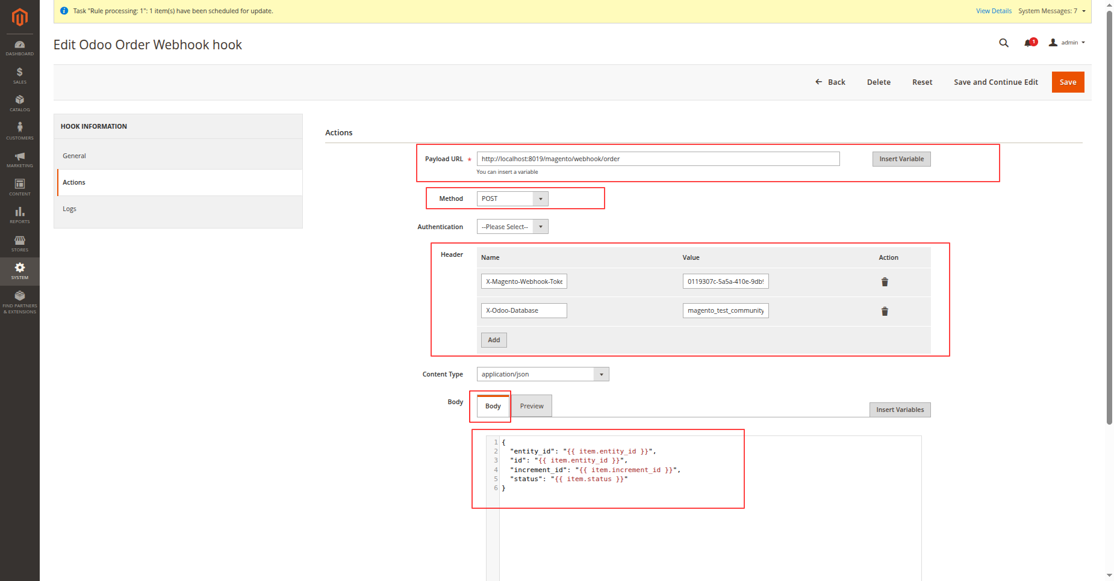1114x581 pixels.
Task: Expand the System Messages dropdown
Action: pyautogui.click(x=1052, y=11)
